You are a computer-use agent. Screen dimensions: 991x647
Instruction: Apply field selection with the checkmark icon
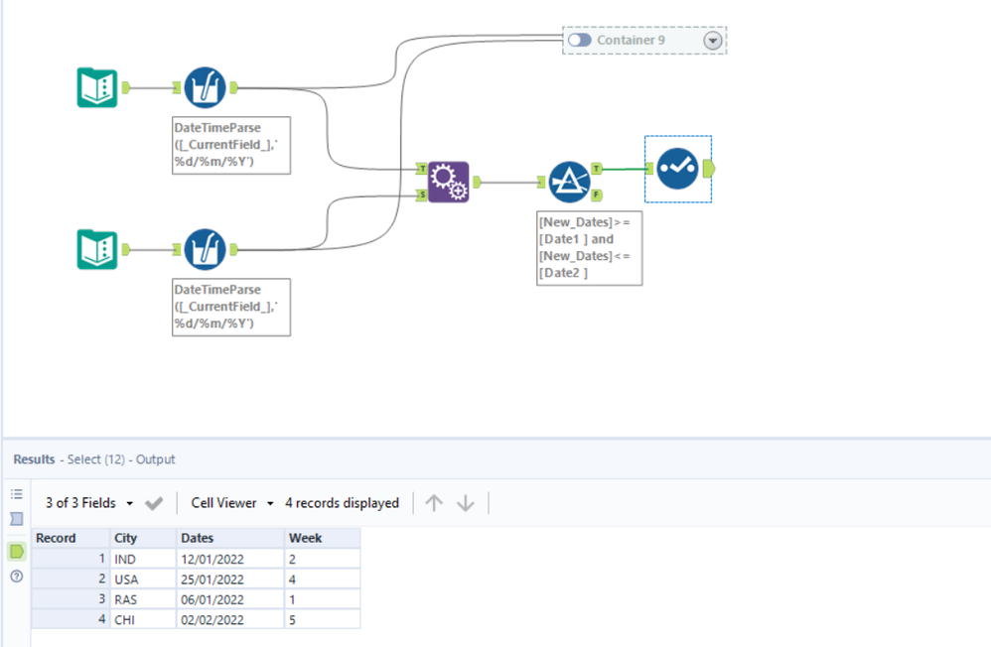154,503
